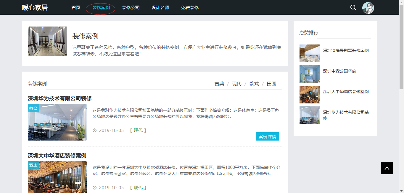Image resolution: width=404 pixels, height=193 pixels.
Task: Click the 装修案例 list section heading
Action: point(37,84)
